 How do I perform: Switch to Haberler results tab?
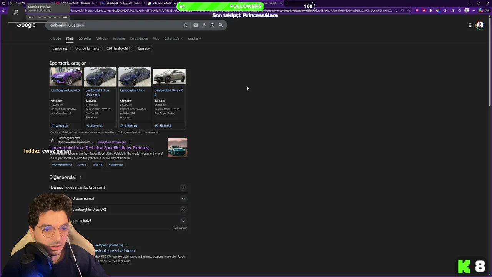pos(119,38)
